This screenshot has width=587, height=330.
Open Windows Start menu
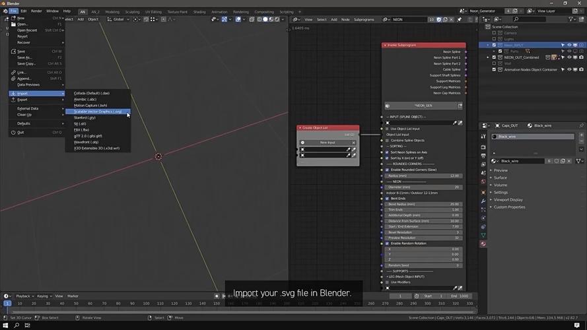[5, 325]
